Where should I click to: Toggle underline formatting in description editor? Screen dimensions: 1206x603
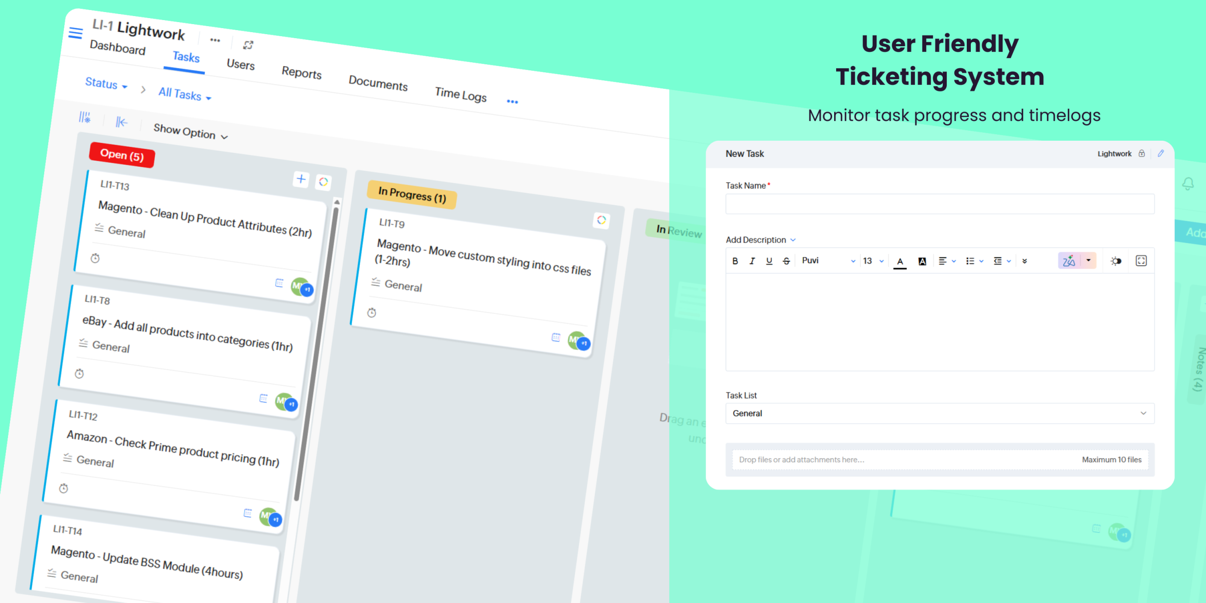pyautogui.click(x=769, y=261)
